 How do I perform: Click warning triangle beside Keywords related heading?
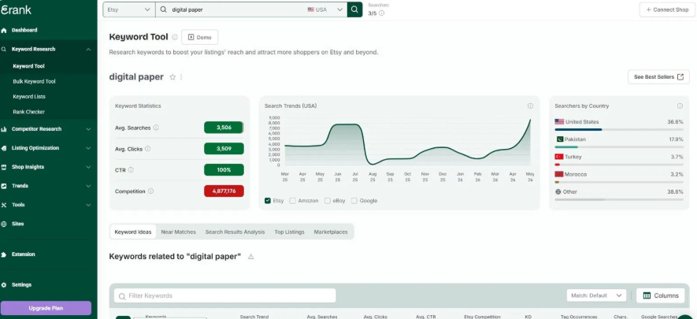[x=250, y=257]
